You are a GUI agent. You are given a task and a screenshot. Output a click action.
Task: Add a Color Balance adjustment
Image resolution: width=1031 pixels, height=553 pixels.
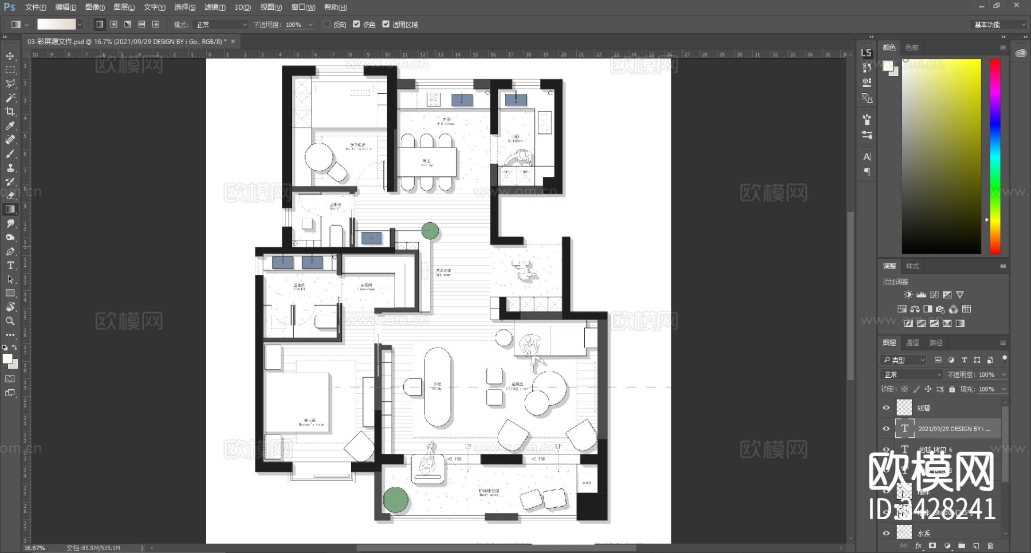[915, 309]
